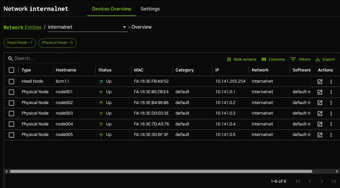
Task: Open more actions menu for node004
Action: (331, 124)
